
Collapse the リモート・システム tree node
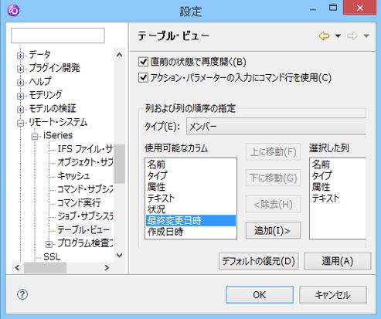[x=20, y=123]
